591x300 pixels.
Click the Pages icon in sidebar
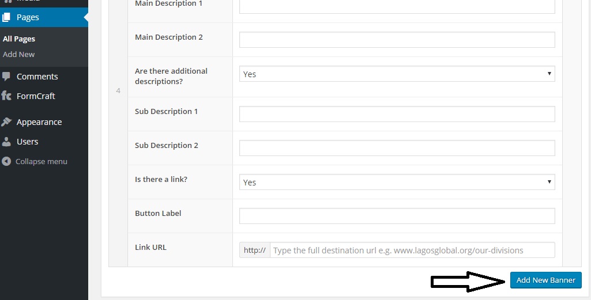pos(6,17)
